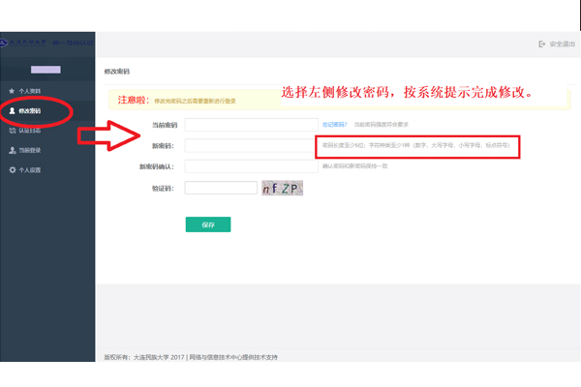This screenshot has height=387, width=581.
Task: Select 修改密码 in the sidebar menu
Action: (31, 111)
